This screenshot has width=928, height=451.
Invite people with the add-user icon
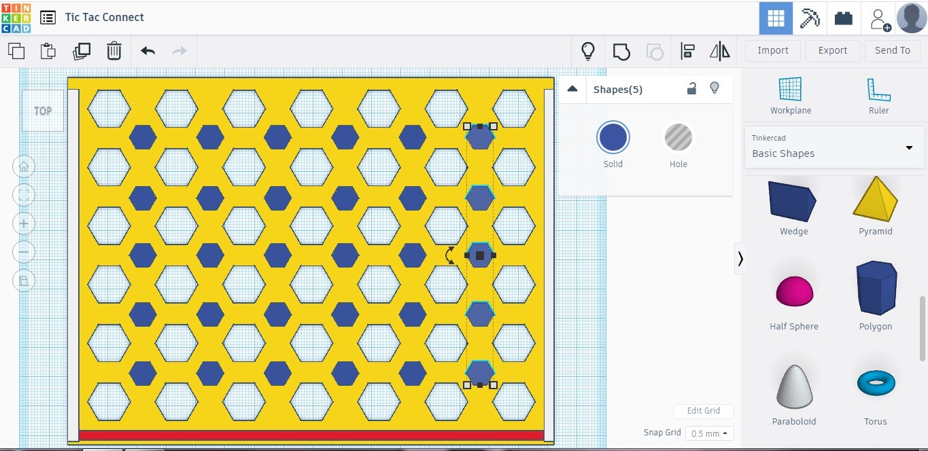880,18
